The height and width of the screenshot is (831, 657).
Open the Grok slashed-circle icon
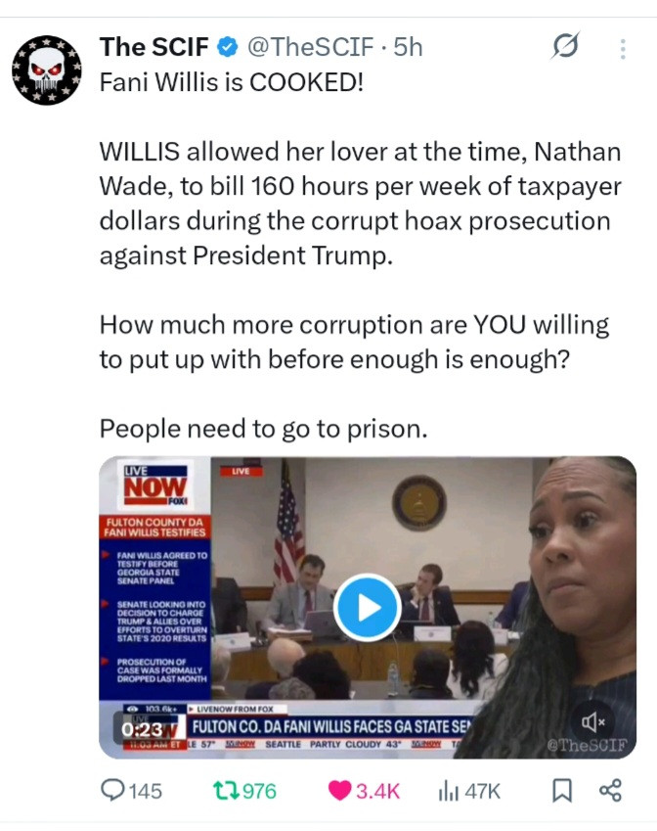point(565,46)
